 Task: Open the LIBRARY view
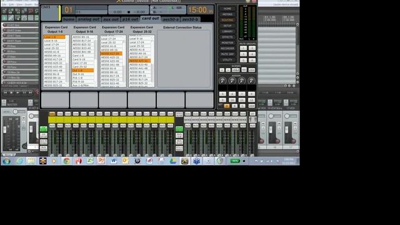(227, 31)
